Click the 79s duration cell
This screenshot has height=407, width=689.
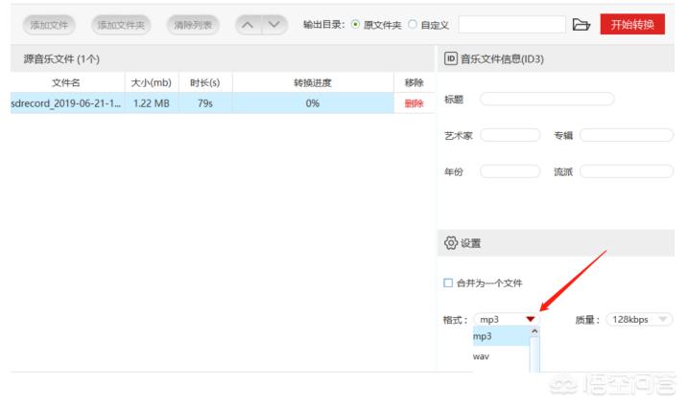click(205, 103)
